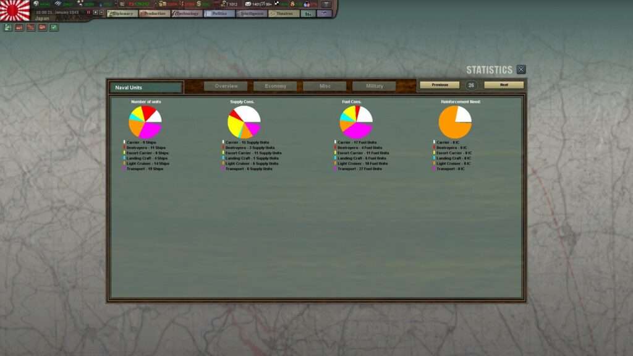Viewport: 633px width, 356px height.
Task: Go to the Next statistics page
Action: pyautogui.click(x=504, y=85)
